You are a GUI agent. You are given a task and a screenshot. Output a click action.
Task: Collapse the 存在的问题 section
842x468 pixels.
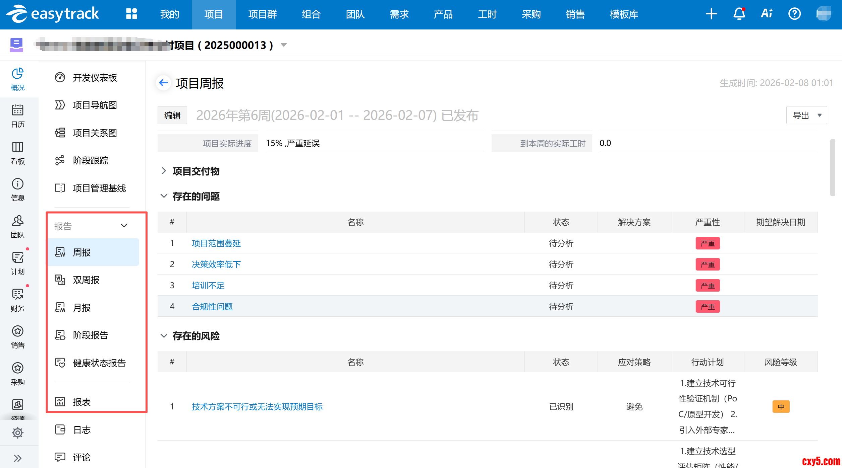pos(164,196)
